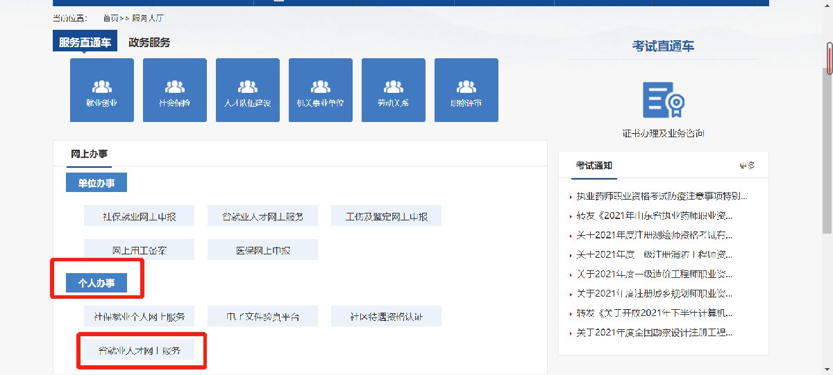833x375 pixels.
Task: Open 省就业人才网上服务 under 个人办事
Action: pyautogui.click(x=139, y=351)
